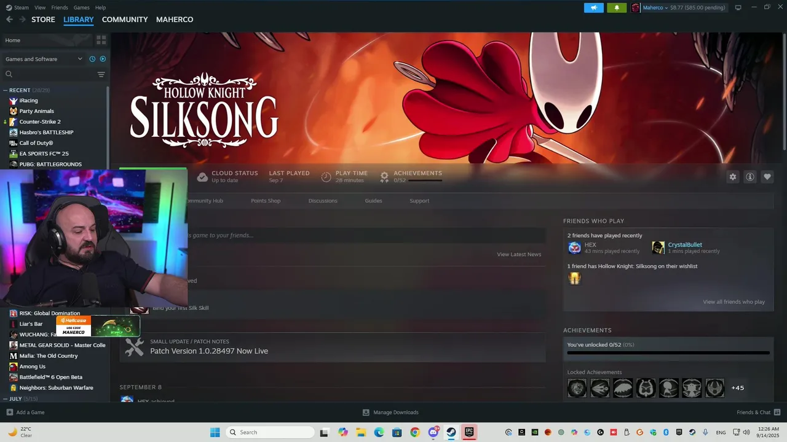
Task: Switch library to grid collections view
Action: (101, 40)
